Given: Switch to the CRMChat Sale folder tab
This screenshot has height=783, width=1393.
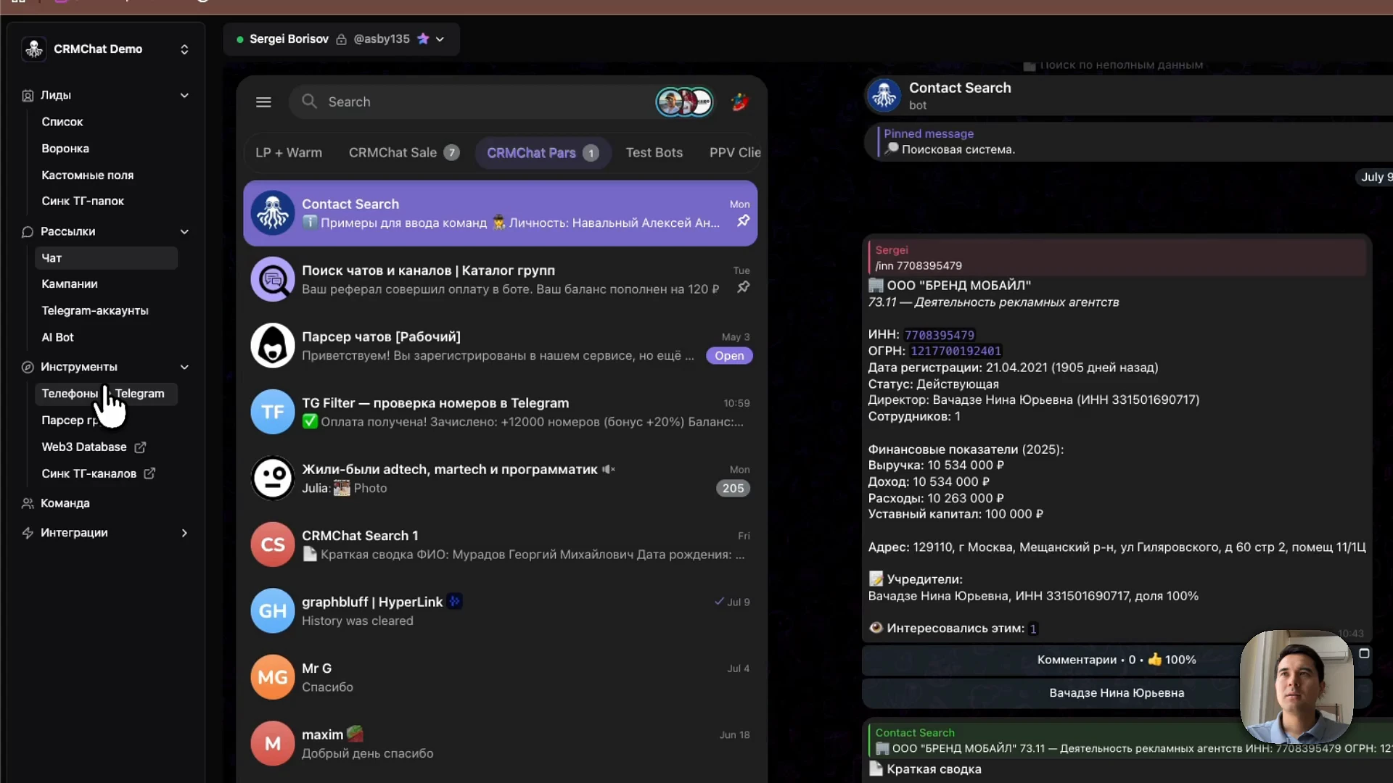Looking at the screenshot, I should 404,153.
